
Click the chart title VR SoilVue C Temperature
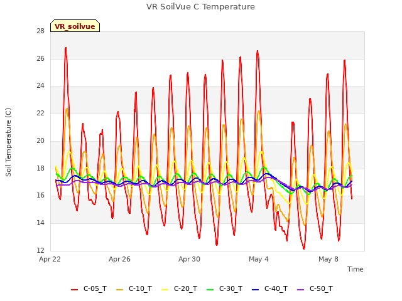(x=201, y=7)
